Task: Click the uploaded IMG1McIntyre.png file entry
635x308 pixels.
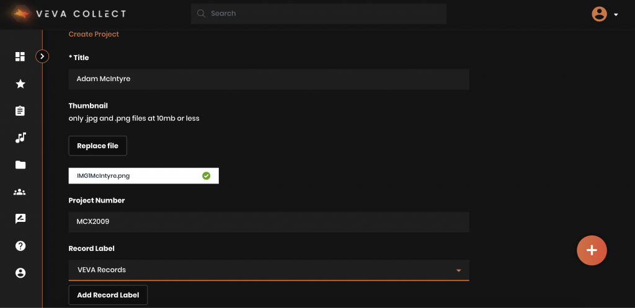Action: click(144, 176)
